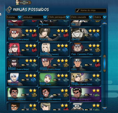Image resolution: width=118 pixels, height=113 pixels.
Task: Click the Agua element icon on Suigetsu
Action: click(x=33, y=80)
